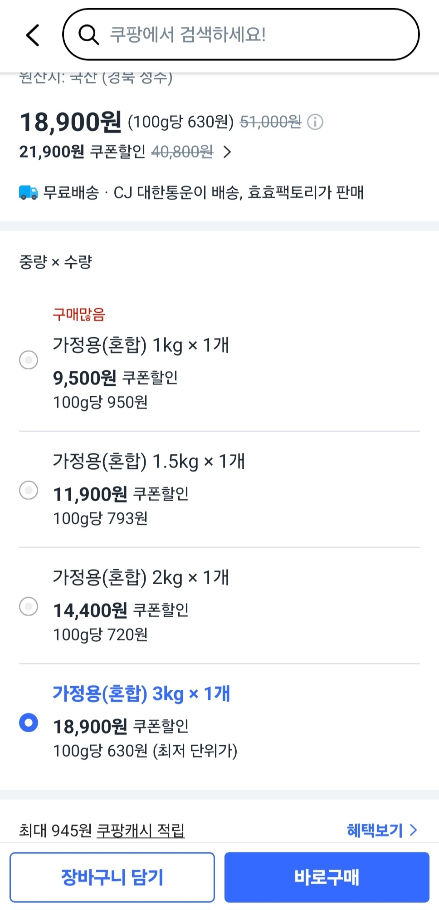The width and height of the screenshot is (439, 910).
Task: Tap the back arrow icon
Action: coord(33,35)
